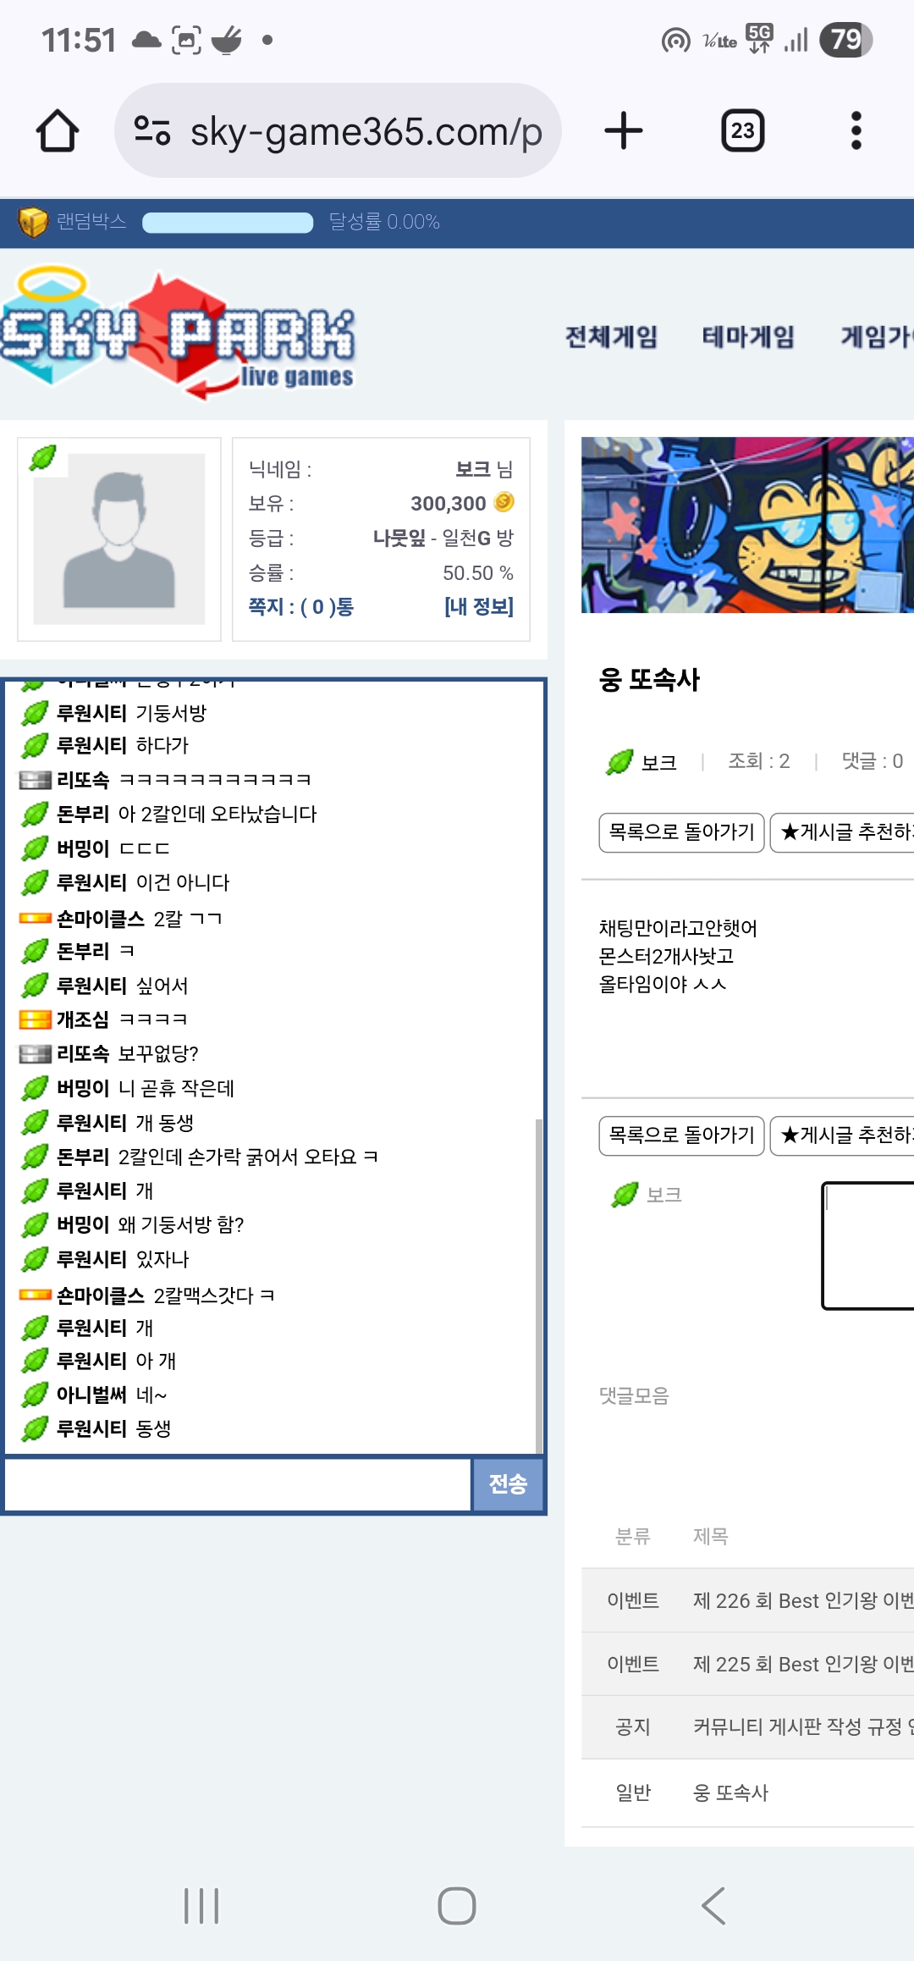Click the Sky Park live games logo

(178, 334)
